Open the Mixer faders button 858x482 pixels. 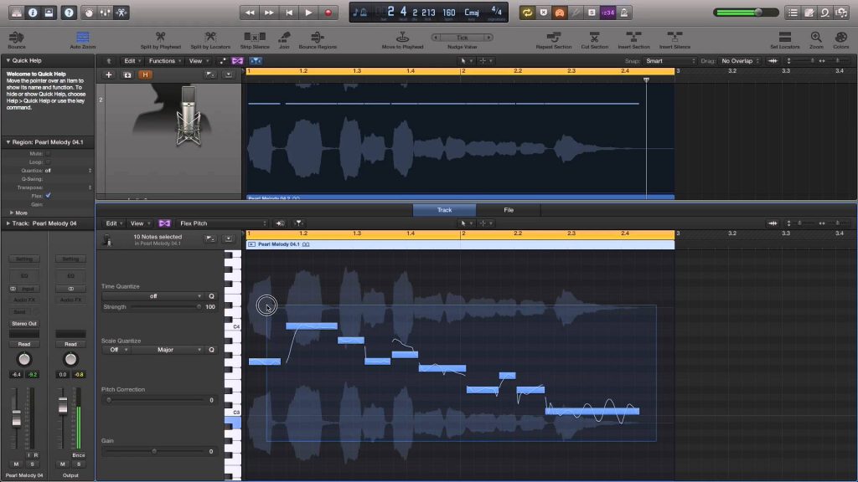105,12
